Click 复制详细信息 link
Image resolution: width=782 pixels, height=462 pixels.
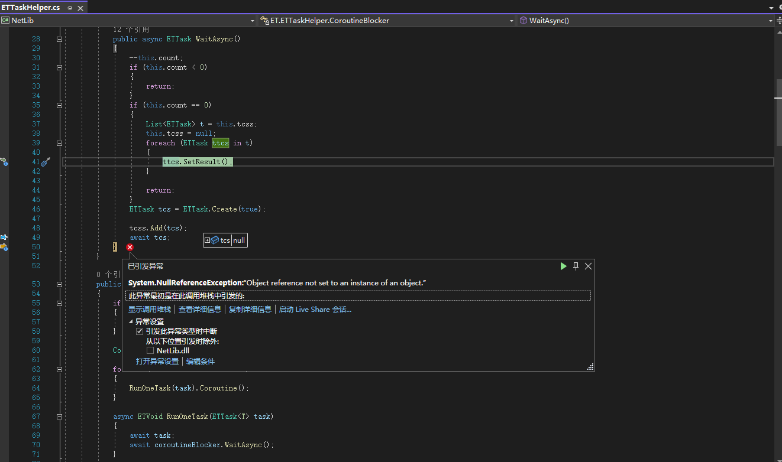click(250, 310)
